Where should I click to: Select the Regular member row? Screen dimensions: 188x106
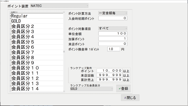click(x=37, y=16)
